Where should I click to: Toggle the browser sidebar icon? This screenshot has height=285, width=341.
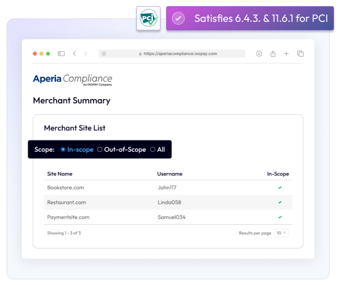(61, 53)
